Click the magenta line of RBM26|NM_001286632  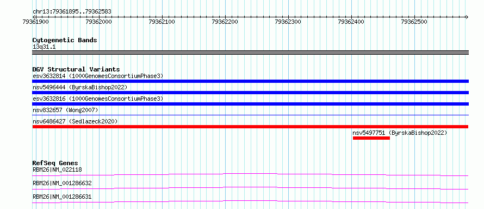[x=250, y=188]
